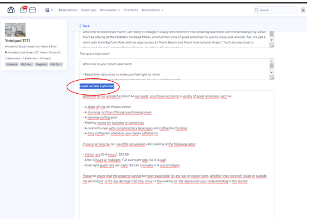310x219 pixels.
Task: Click The space scrollbar thumb
Action: tap(272, 66)
